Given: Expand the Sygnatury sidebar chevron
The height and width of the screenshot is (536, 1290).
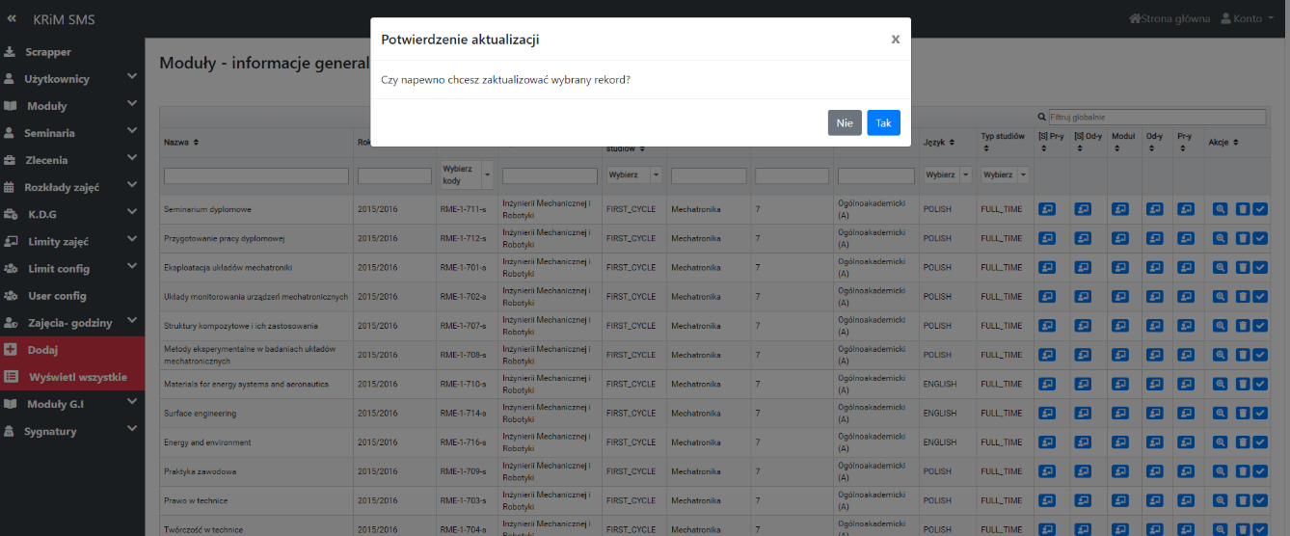Looking at the screenshot, I should point(132,430).
